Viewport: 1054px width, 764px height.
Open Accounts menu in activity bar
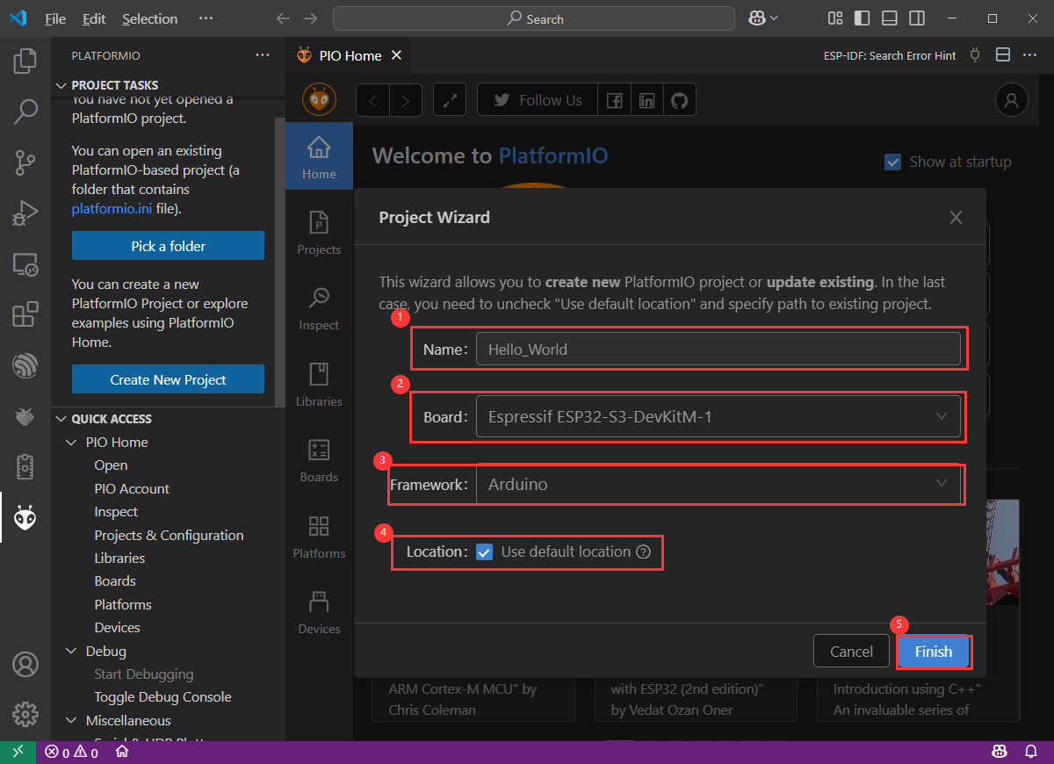coord(25,664)
